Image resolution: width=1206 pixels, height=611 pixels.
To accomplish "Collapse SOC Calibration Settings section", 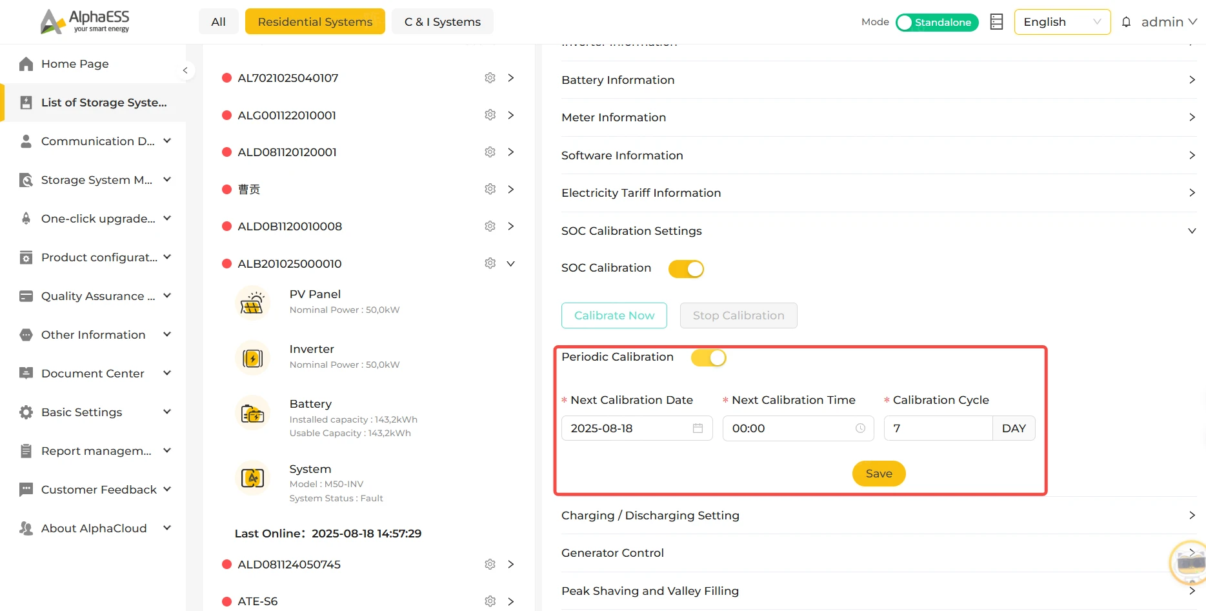I will tap(1192, 231).
